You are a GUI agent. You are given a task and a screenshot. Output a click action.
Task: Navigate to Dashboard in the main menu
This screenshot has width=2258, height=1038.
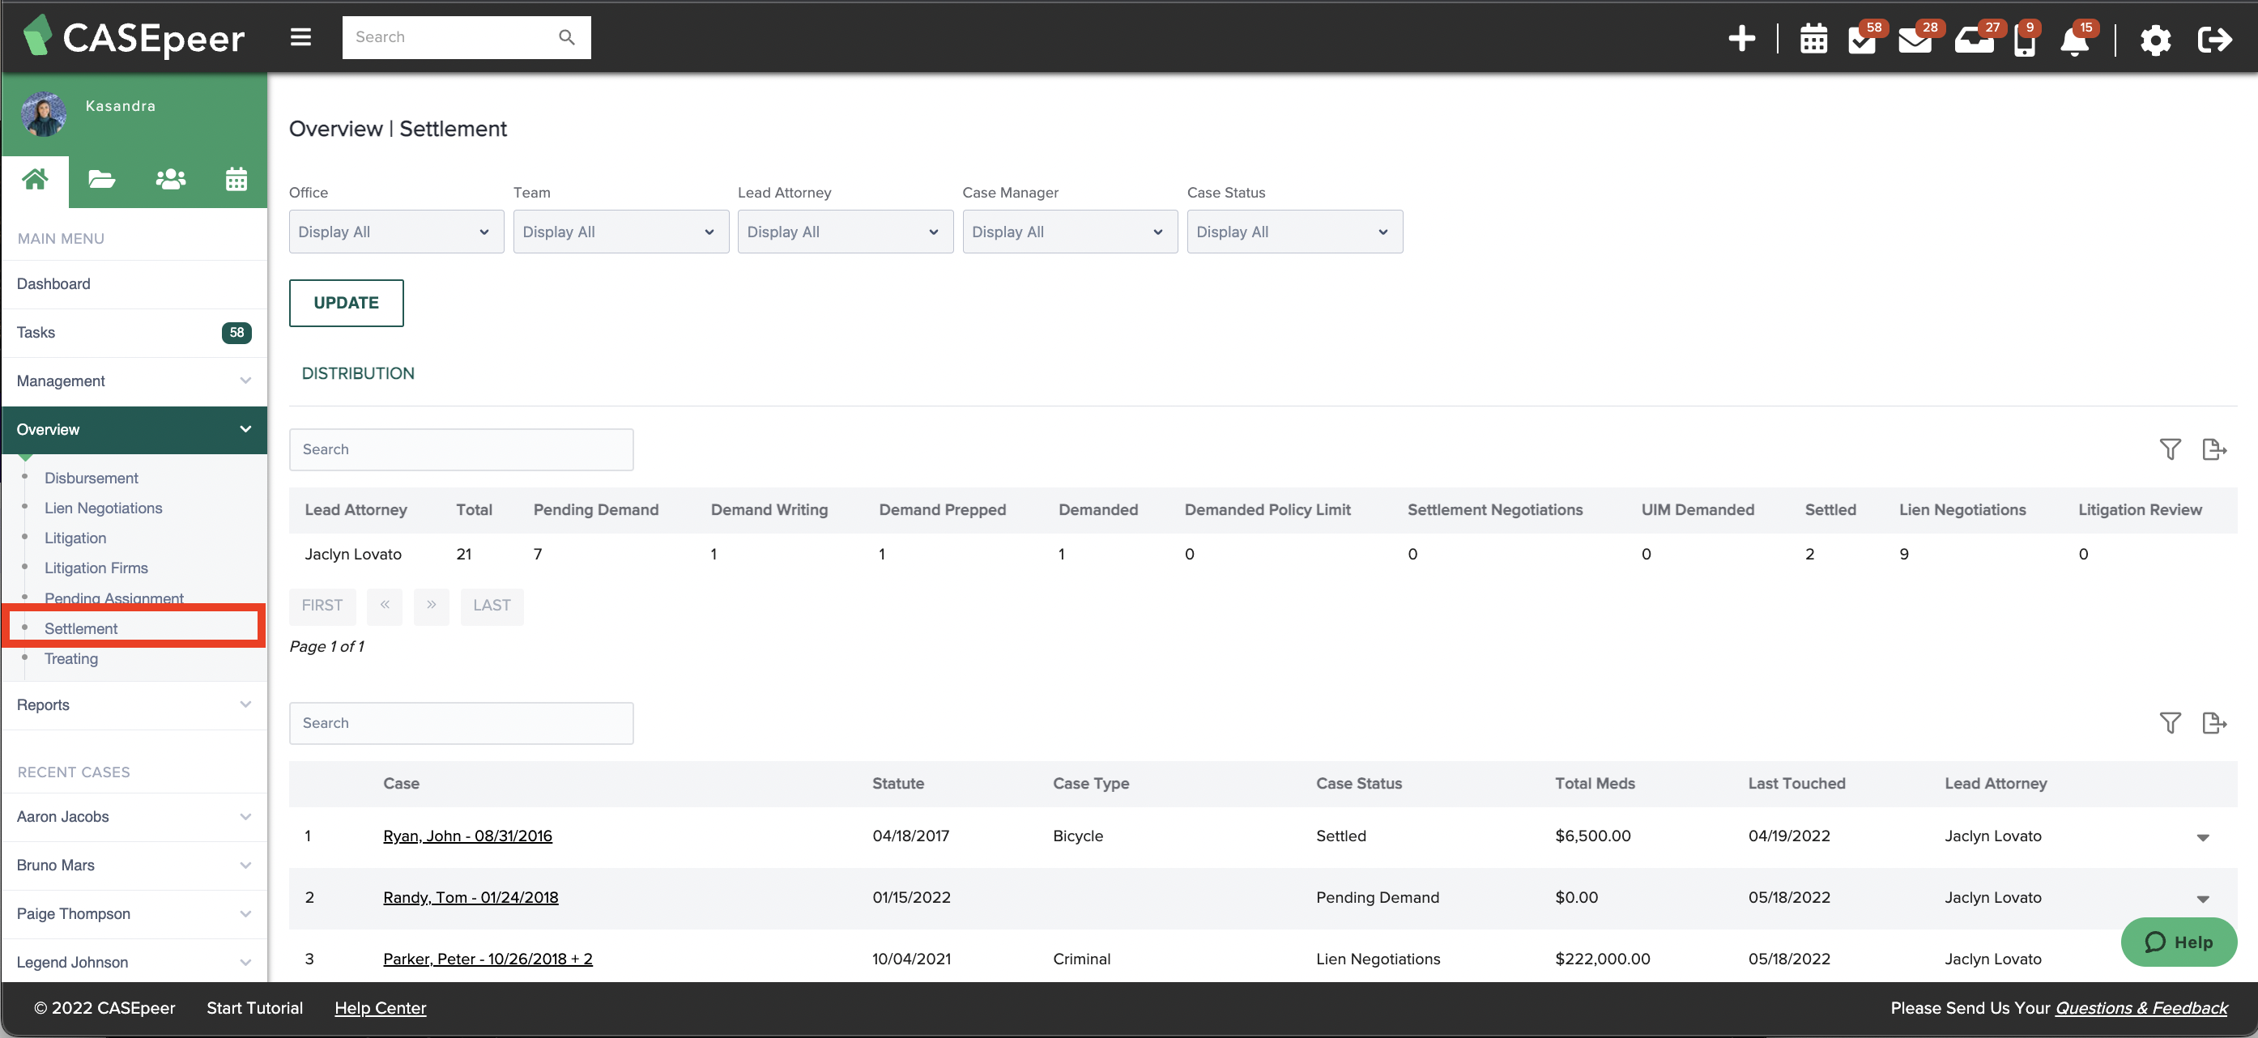(53, 283)
